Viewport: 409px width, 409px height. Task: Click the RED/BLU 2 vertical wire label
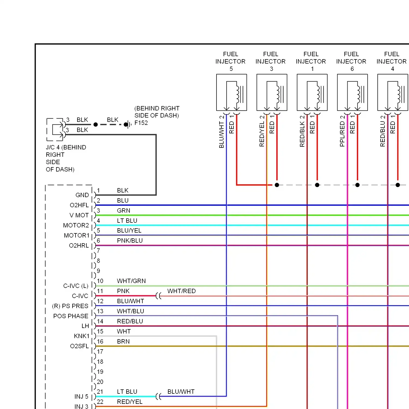[383, 131]
